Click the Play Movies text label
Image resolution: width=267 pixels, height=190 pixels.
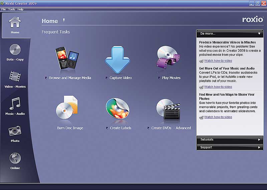tap(171, 78)
